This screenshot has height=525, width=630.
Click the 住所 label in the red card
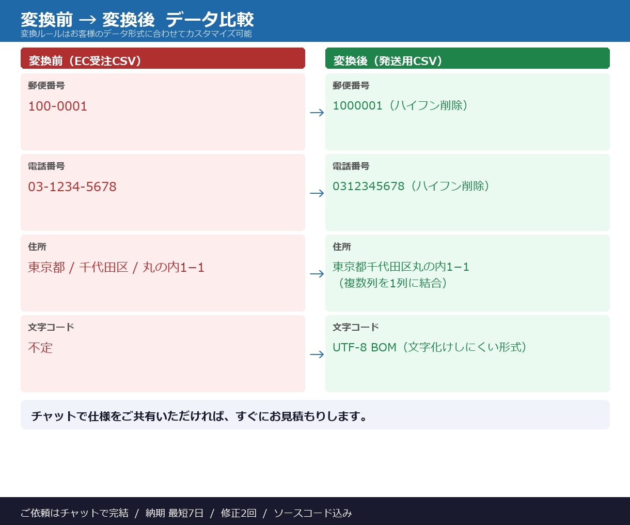click(x=37, y=247)
